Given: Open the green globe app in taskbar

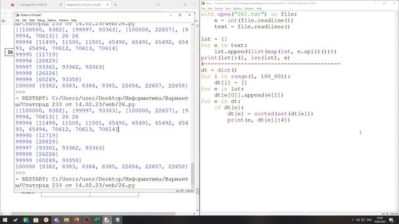Looking at the screenshot, I should [x=26, y=220].
